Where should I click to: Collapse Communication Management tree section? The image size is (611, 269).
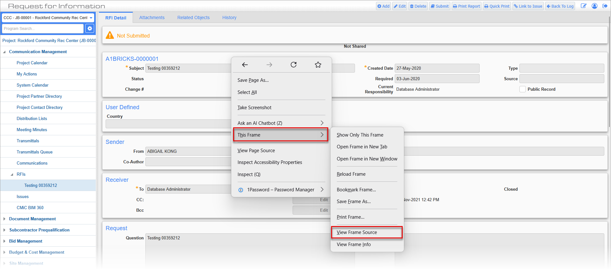(x=4, y=52)
